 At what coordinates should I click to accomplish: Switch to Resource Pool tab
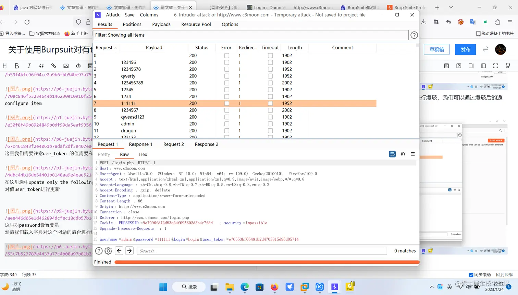coord(196,24)
